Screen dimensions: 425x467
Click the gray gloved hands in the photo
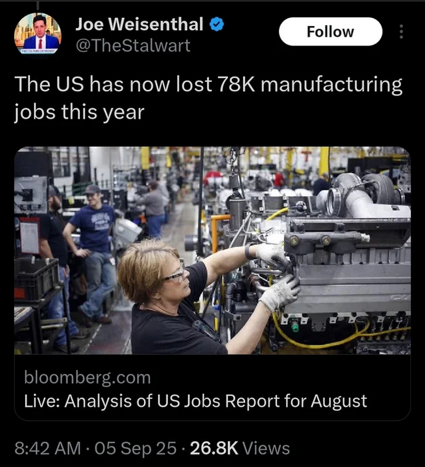278,276
